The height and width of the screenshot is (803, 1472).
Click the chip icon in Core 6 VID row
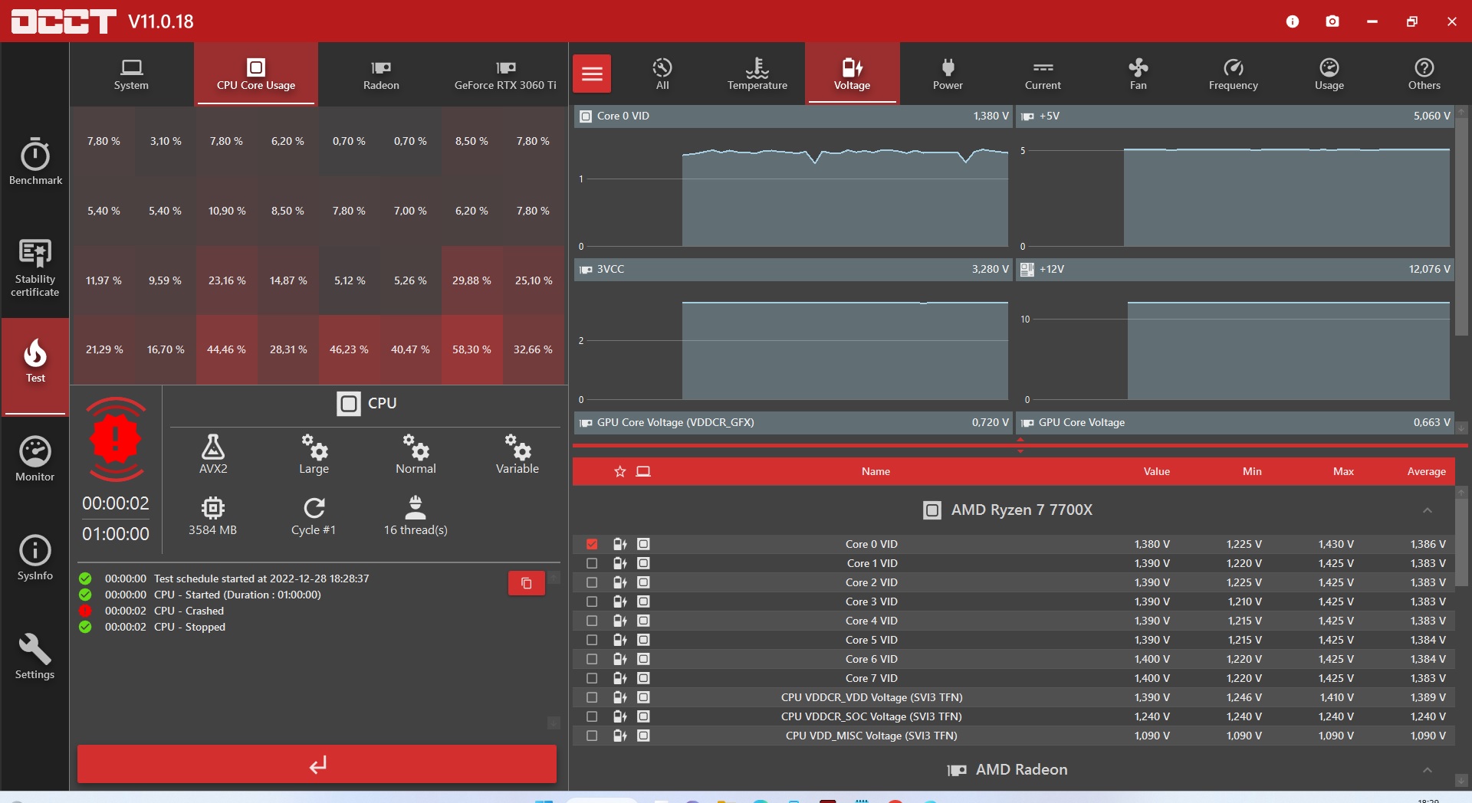click(x=643, y=659)
